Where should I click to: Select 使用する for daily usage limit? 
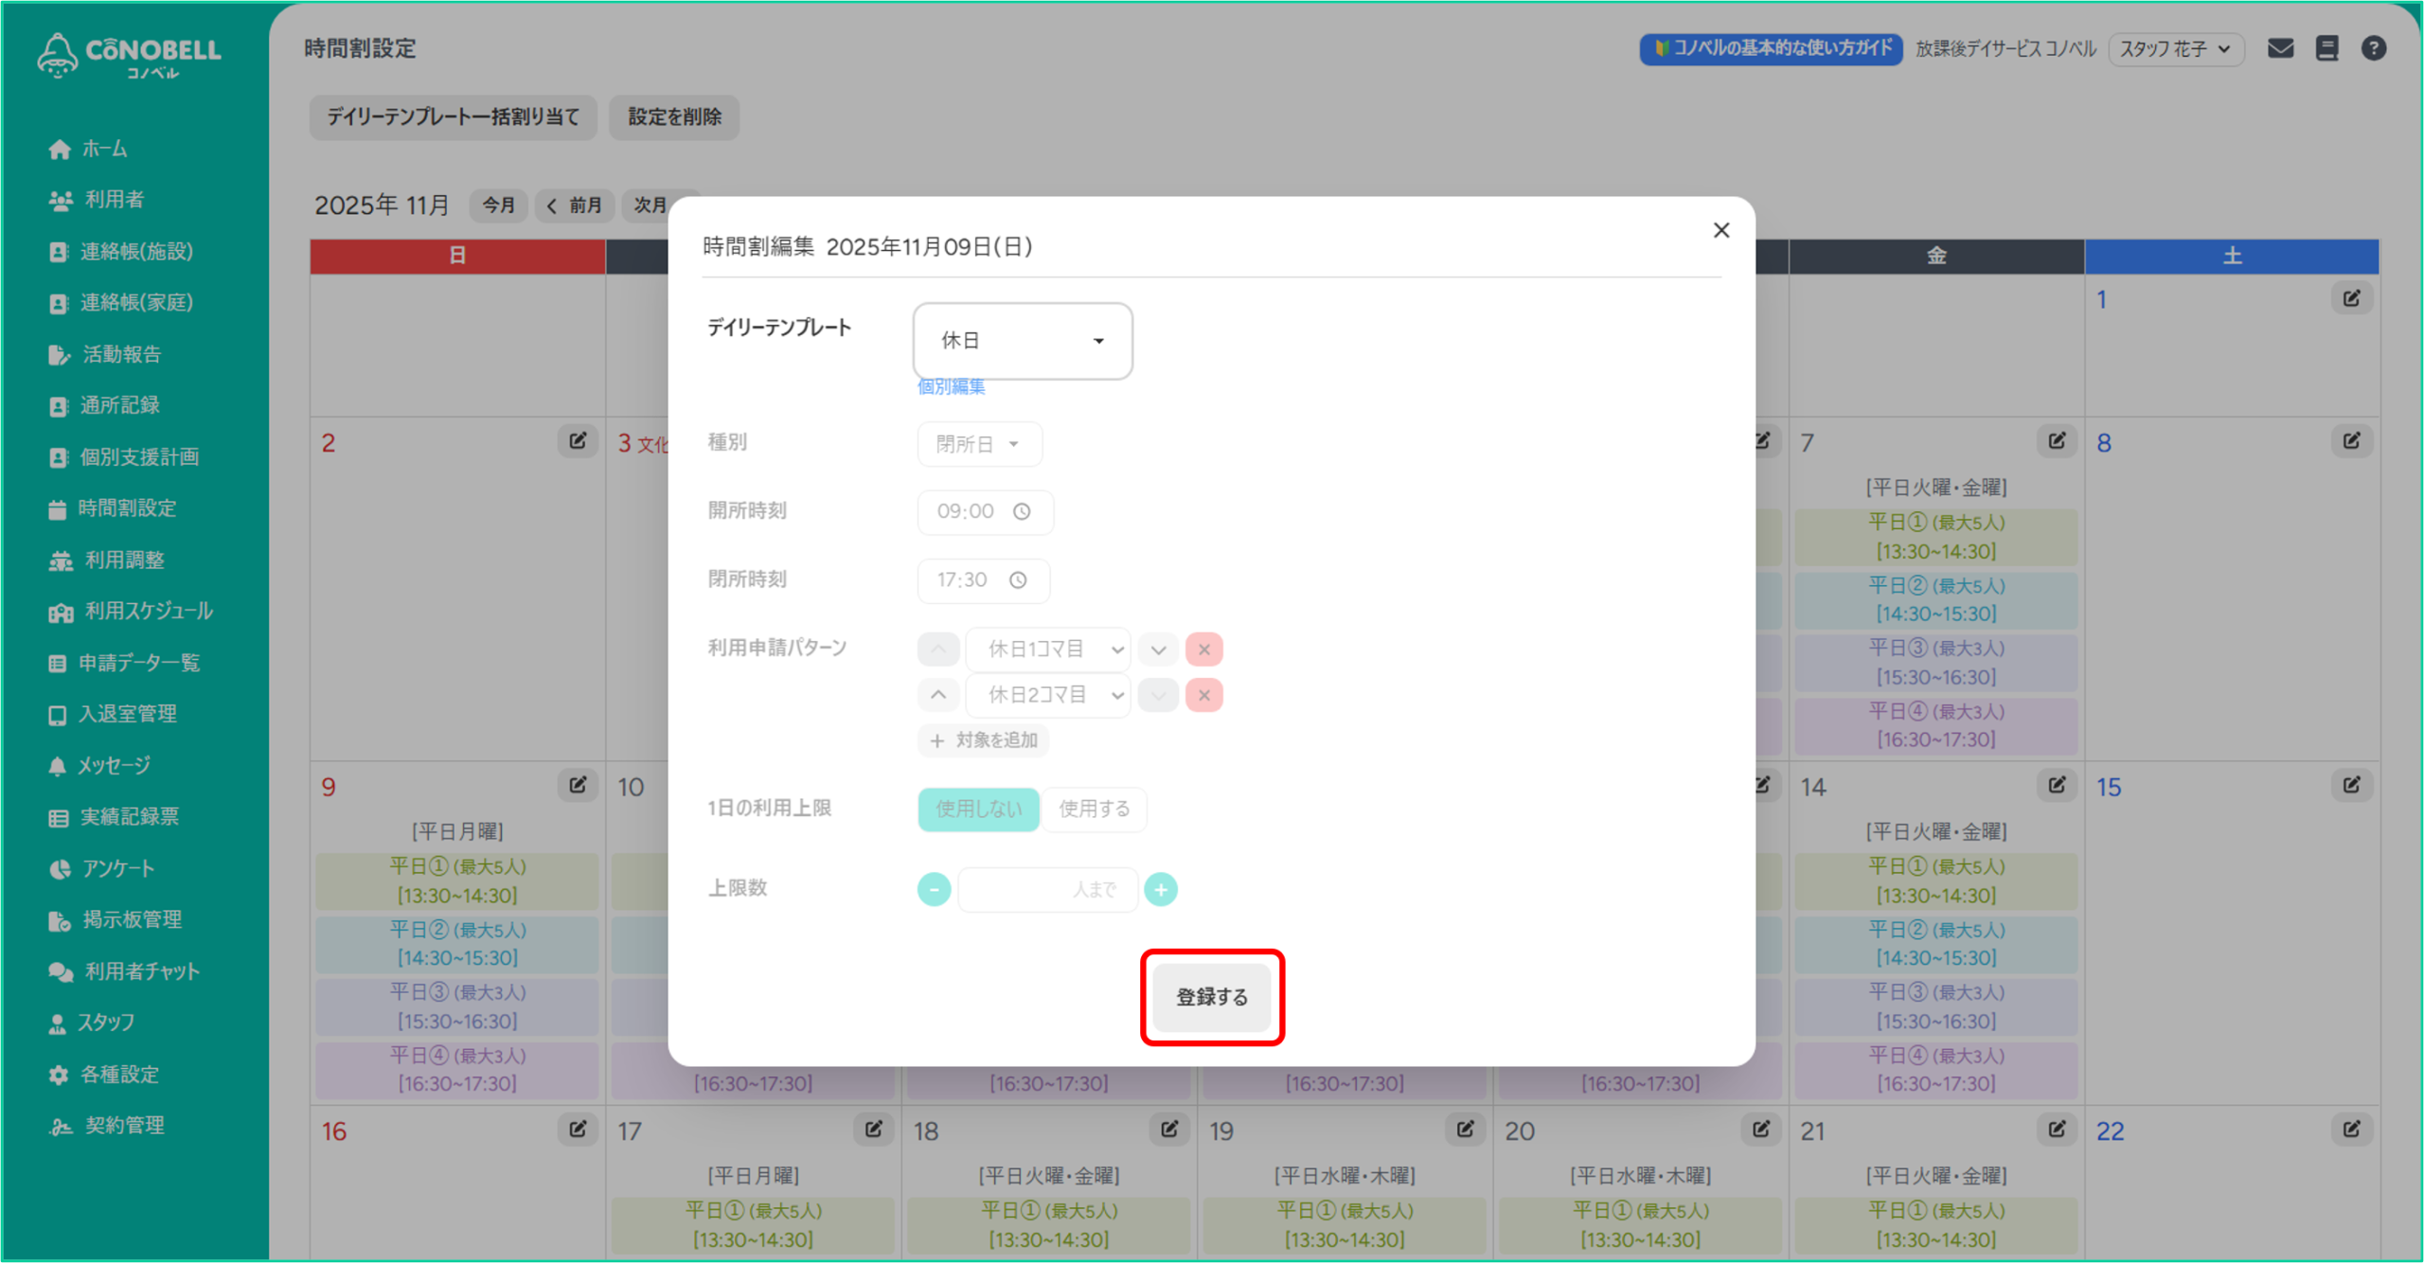tap(1094, 809)
